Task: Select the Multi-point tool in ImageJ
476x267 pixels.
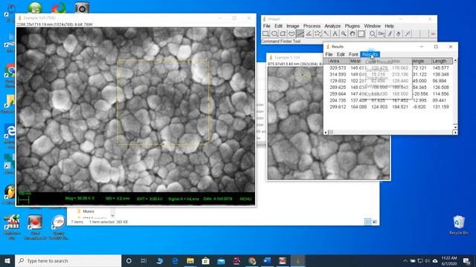Action: (x=318, y=33)
